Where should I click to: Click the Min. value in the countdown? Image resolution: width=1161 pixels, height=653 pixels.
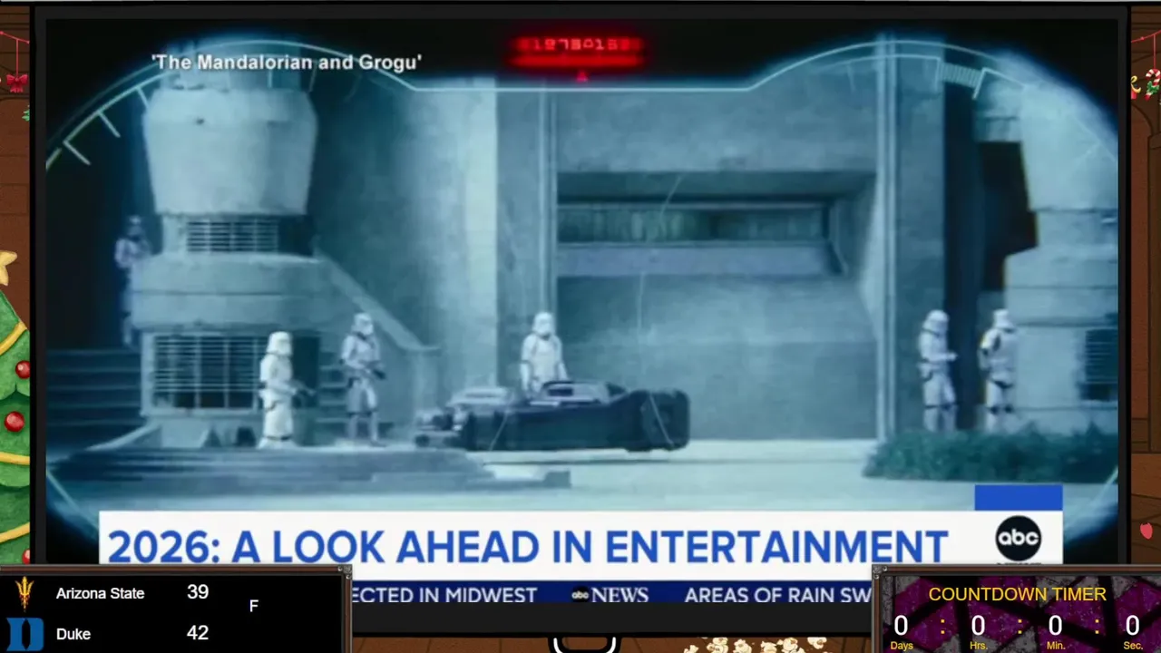click(x=1055, y=625)
